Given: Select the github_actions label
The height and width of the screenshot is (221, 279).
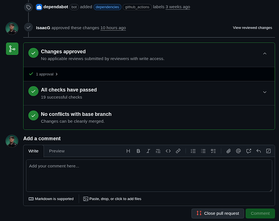Looking at the screenshot, I should (137, 7).
